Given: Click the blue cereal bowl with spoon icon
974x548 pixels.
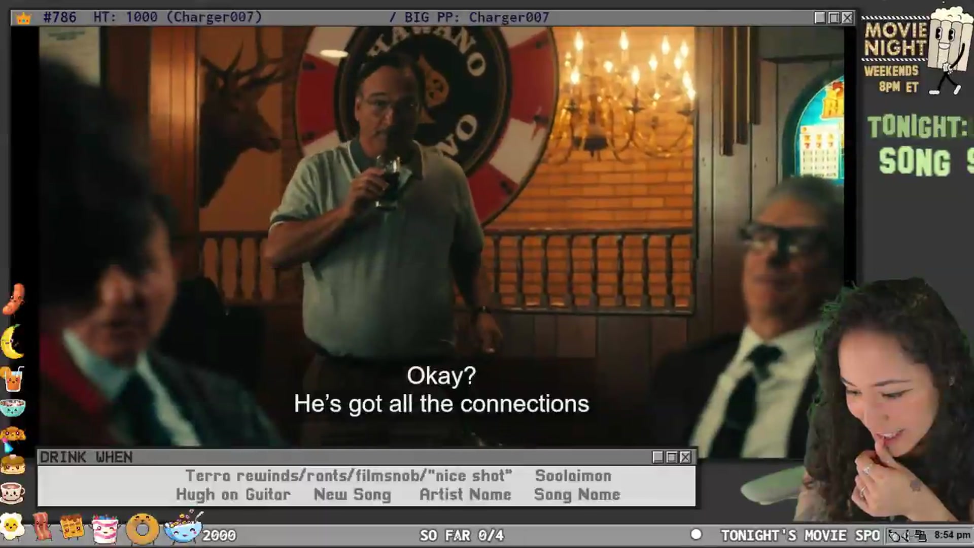Looking at the screenshot, I should click(x=183, y=528).
